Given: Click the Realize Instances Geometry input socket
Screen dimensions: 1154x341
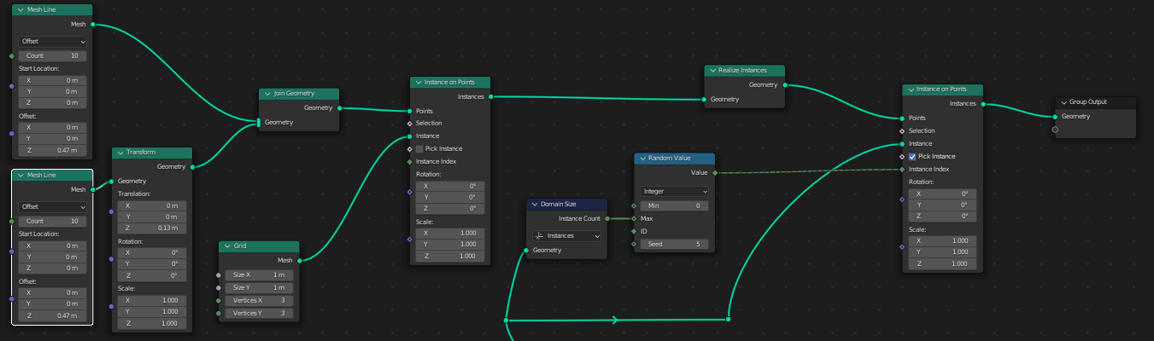Looking at the screenshot, I should tap(705, 99).
